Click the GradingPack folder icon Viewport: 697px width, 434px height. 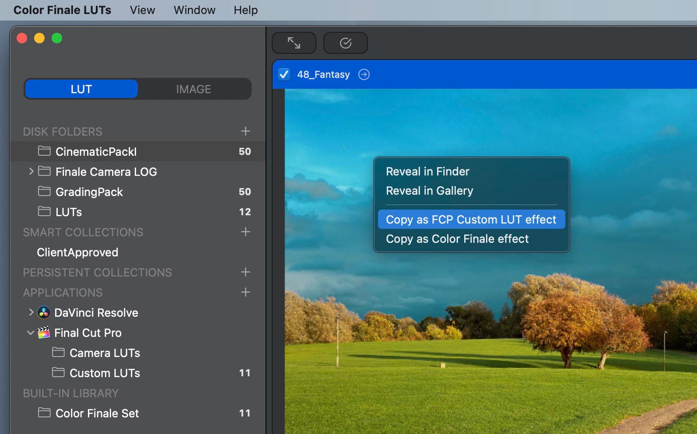(x=44, y=191)
